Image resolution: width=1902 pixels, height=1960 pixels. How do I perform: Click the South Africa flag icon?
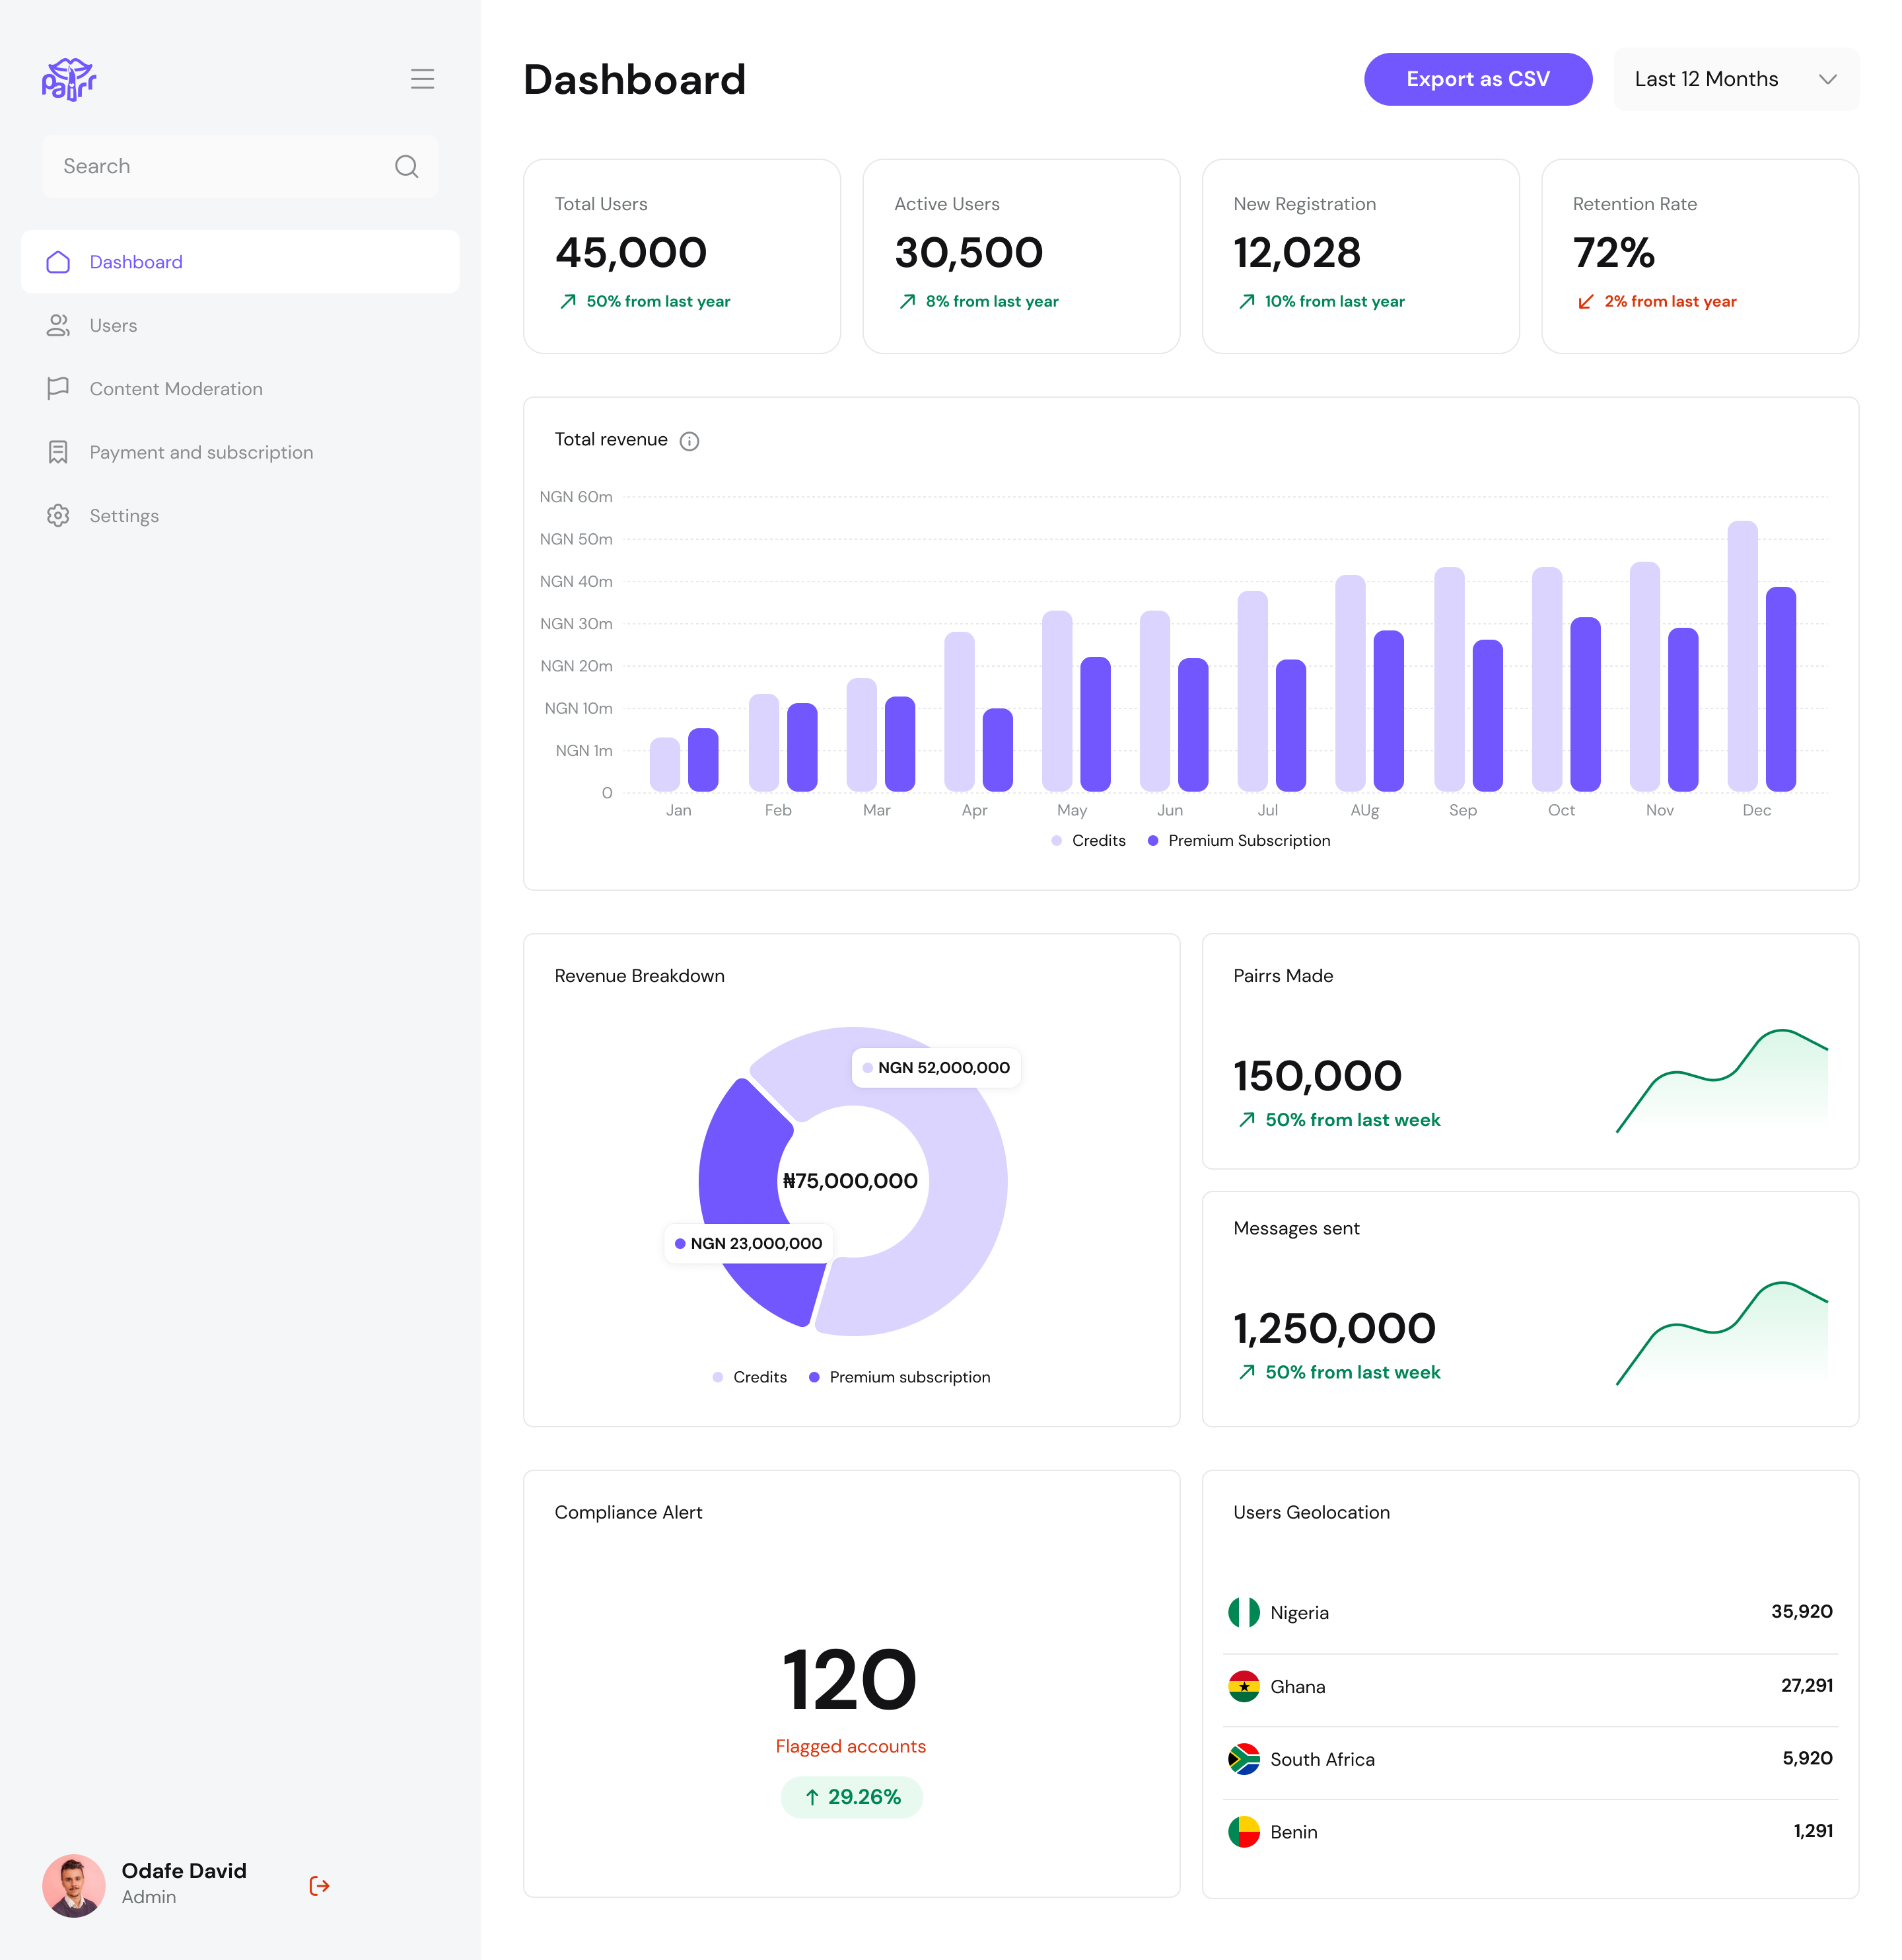pos(1244,1759)
